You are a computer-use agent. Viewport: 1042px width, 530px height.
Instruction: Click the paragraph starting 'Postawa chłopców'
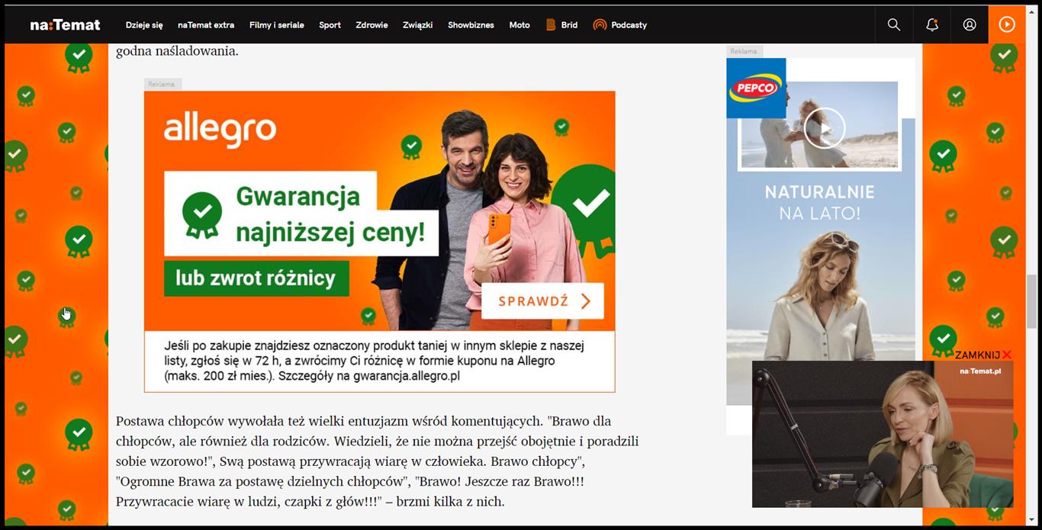378,461
